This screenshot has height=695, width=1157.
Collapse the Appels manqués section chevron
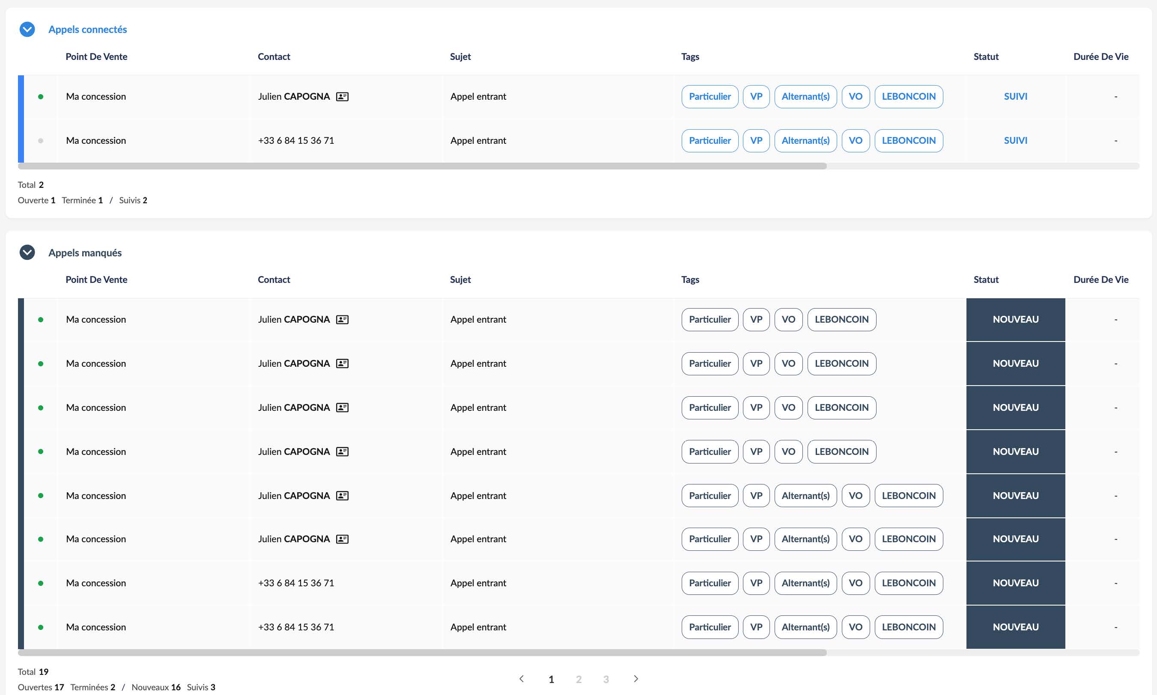[x=27, y=252]
